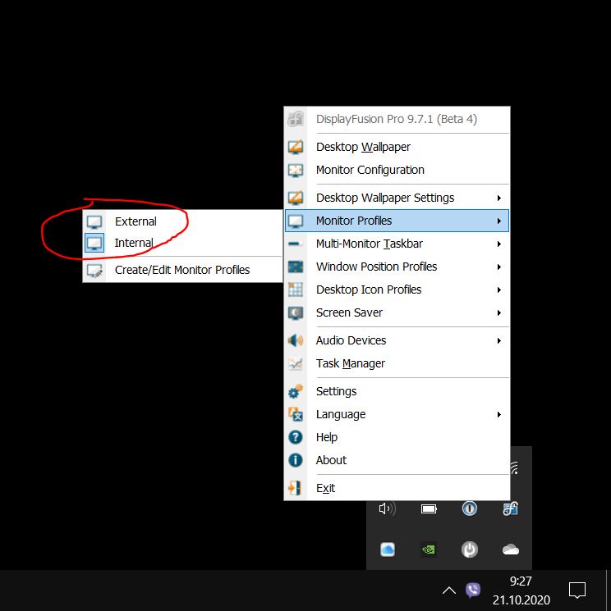
Task: Open Desktop Wallpaper from the menu
Action: coord(363,147)
